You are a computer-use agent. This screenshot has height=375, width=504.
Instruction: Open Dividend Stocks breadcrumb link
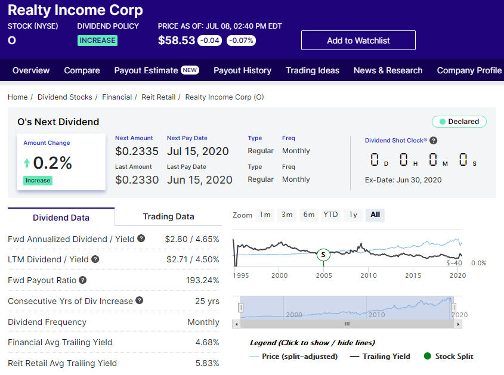coord(65,97)
